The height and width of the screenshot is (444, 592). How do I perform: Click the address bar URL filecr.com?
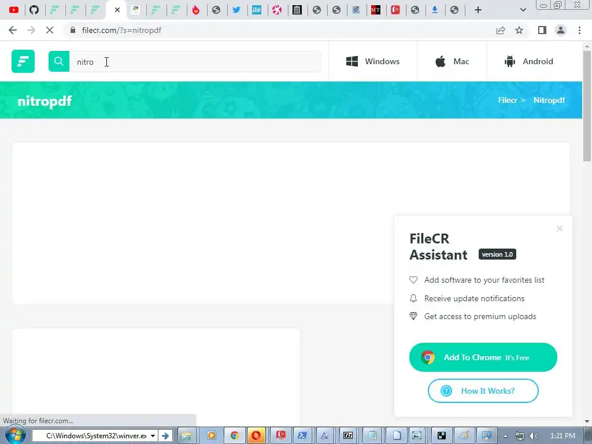point(121,30)
